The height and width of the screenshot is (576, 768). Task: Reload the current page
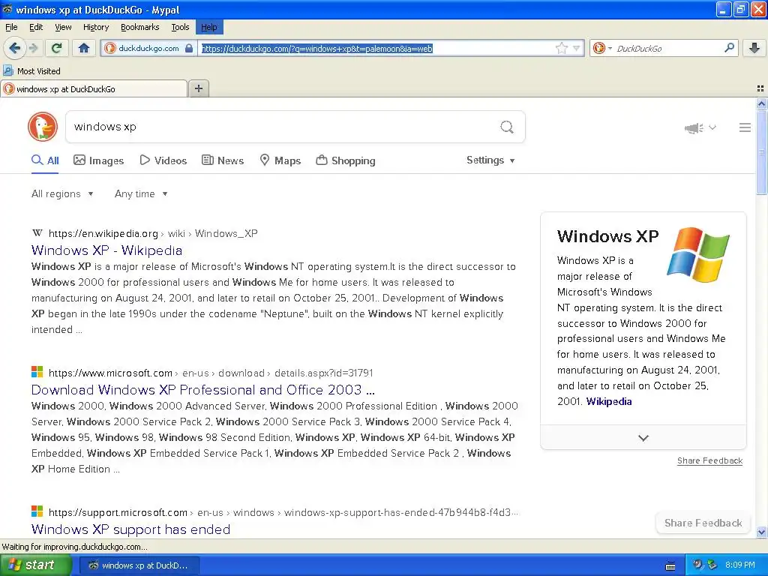coord(57,48)
